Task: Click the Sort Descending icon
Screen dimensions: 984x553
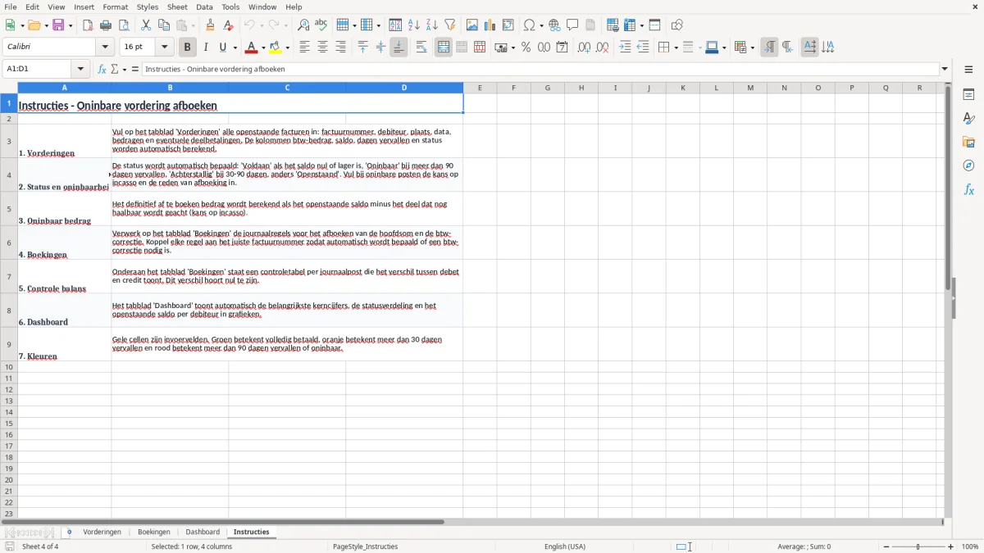Action: (432, 25)
